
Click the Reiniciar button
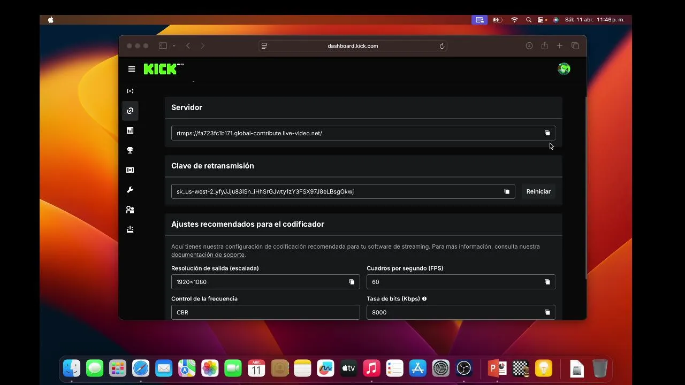[538, 191]
